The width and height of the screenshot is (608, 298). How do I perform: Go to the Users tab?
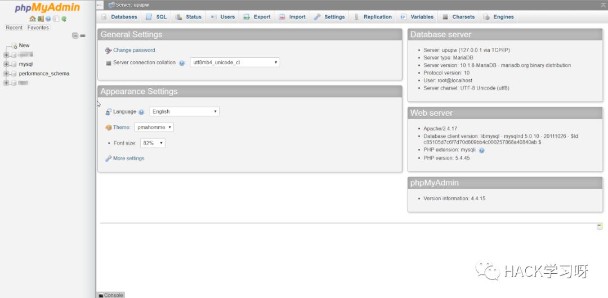(x=222, y=17)
